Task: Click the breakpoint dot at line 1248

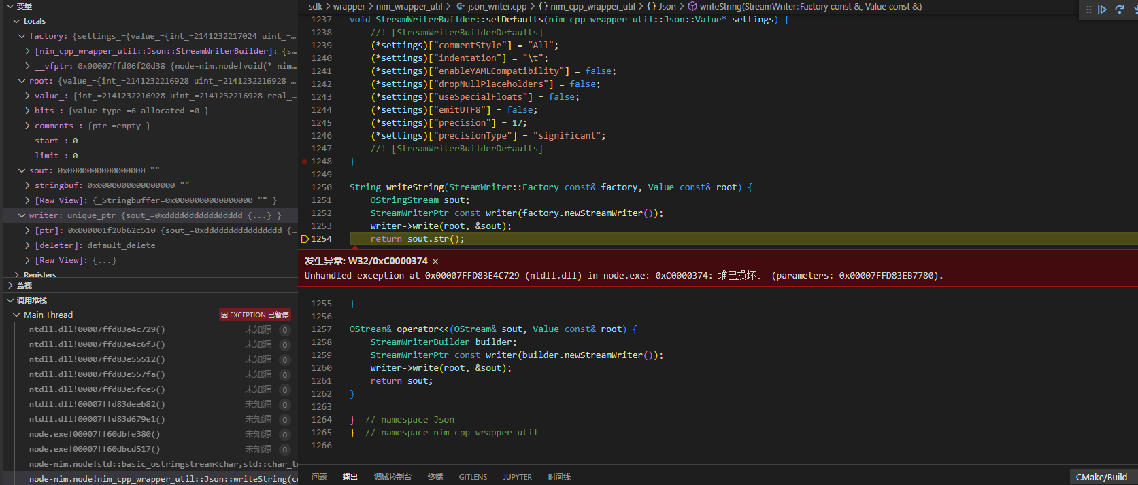Action: pos(304,162)
